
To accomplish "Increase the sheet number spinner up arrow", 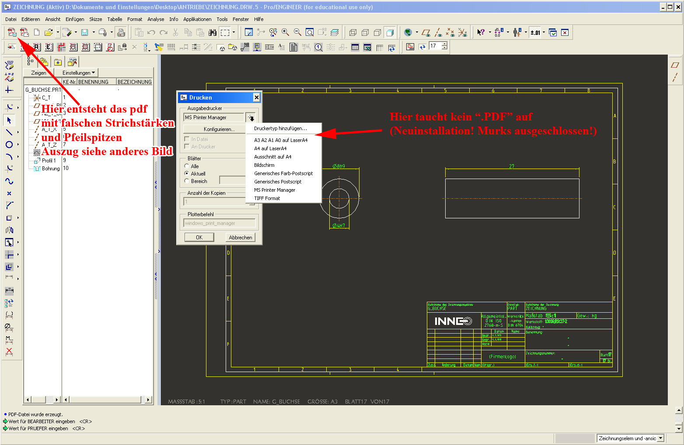I will coord(444,44).
